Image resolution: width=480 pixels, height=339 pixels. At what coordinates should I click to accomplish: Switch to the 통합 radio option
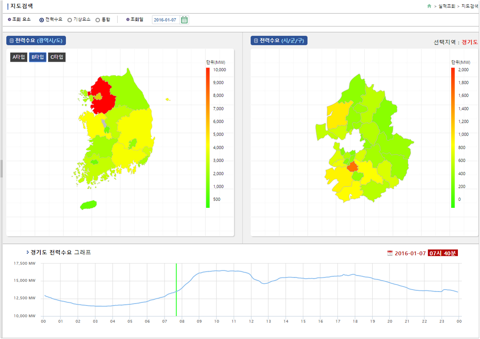[98, 20]
